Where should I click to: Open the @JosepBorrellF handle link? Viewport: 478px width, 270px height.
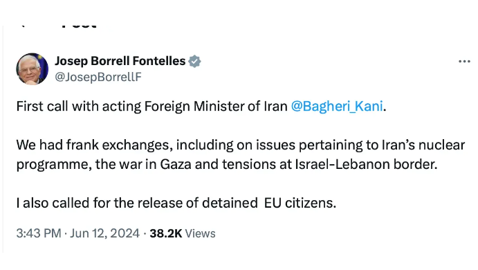pos(98,77)
